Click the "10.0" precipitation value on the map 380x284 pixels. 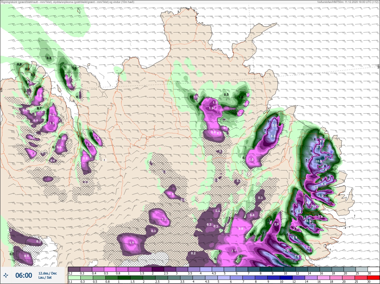(x=308, y=221)
